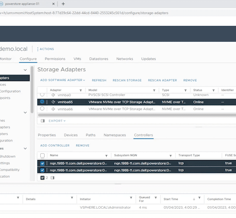The height and width of the screenshot is (218, 236).
Task: Click powerstore-appliance-01 tab favicon
Action: [1, 4]
